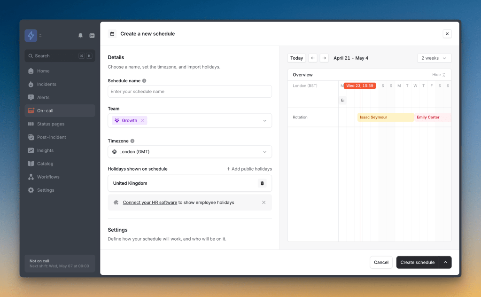The width and height of the screenshot is (481, 297).
Task: Navigate to Home in the sidebar
Action: (x=31, y=71)
